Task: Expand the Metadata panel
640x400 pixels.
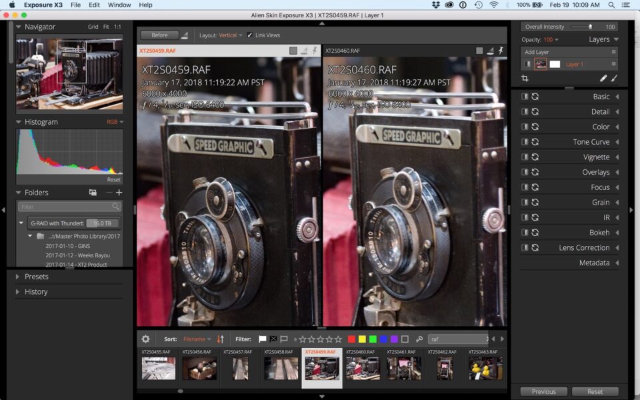Action: tap(617, 263)
